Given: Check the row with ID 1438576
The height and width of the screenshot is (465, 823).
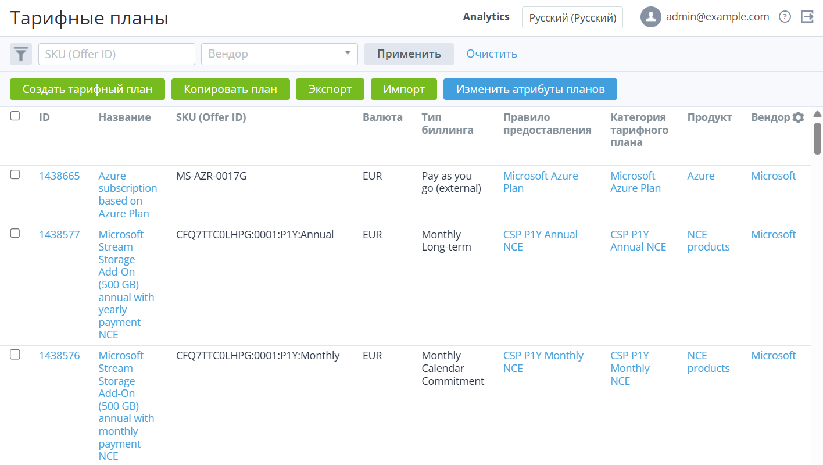Looking at the screenshot, I should pos(15,354).
